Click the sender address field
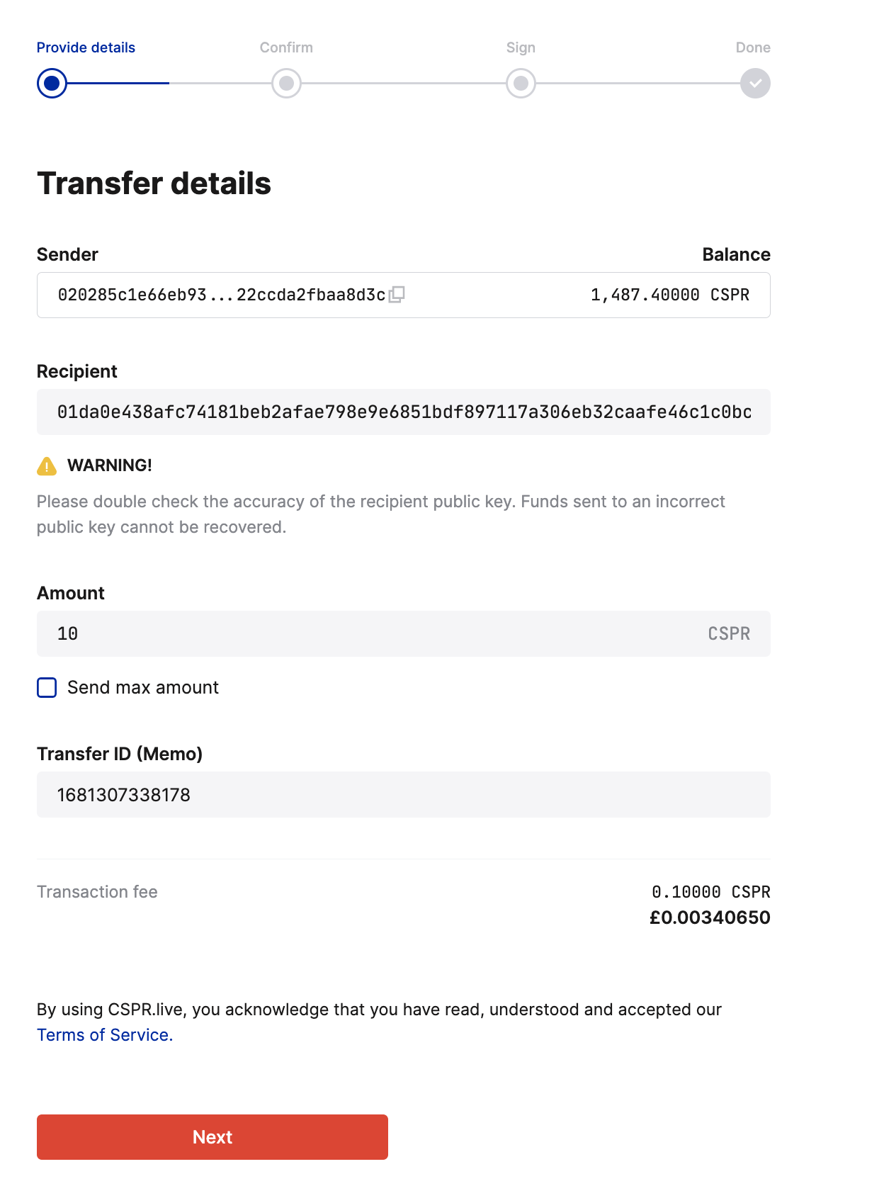 (x=212, y=295)
